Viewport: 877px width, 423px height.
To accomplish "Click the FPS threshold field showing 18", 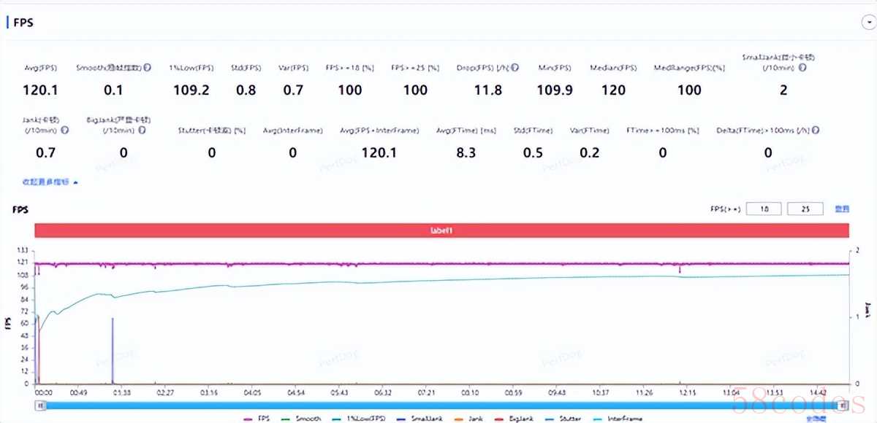I will click(765, 209).
